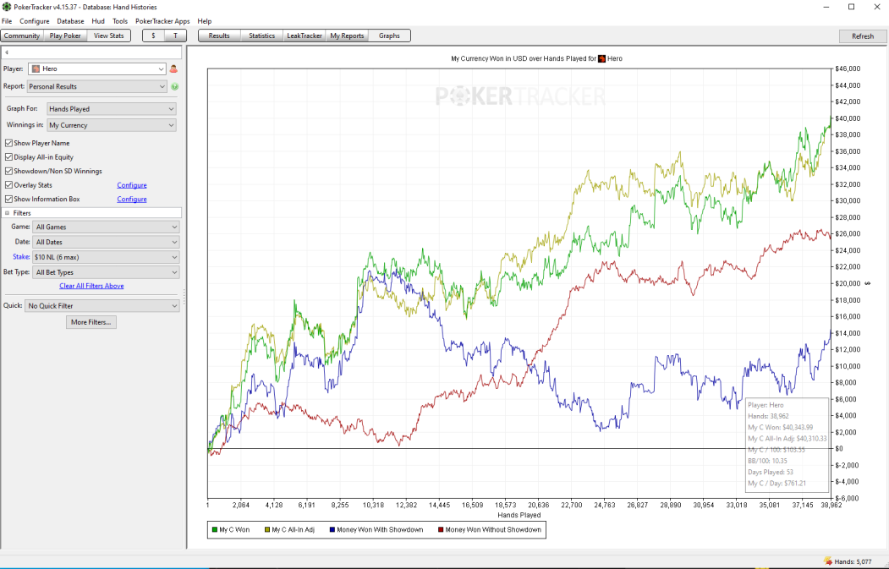Open the Bet Type dropdown
The image size is (889, 569).
pos(106,272)
